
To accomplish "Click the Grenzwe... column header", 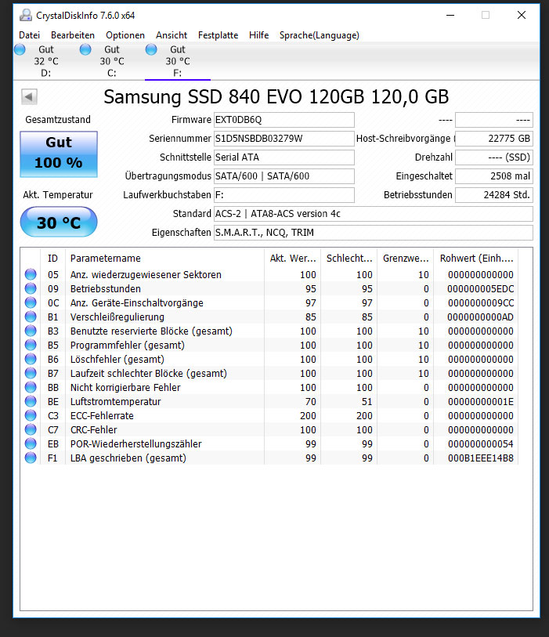I will [x=405, y=259].
